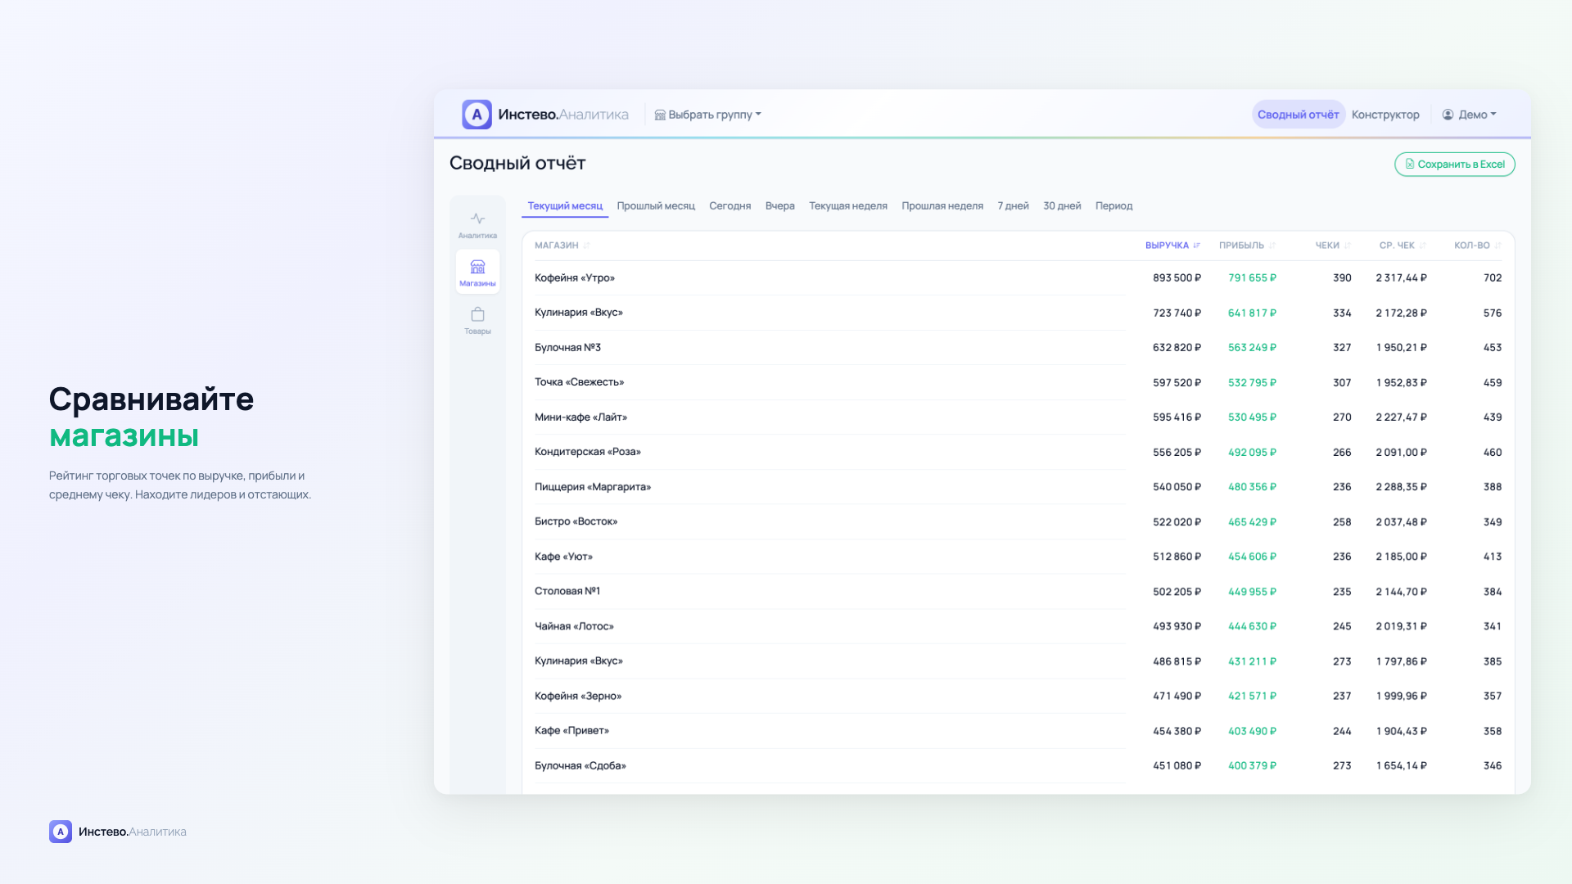The image size is (1572, 884).
Task: Sort by Чеки column sort icon
Action: coord(1348,246)
